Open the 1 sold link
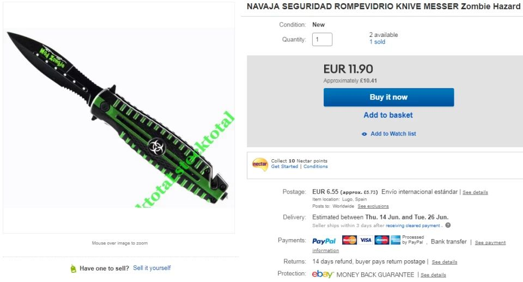523x282 pixels. click(x=377, y=42)
